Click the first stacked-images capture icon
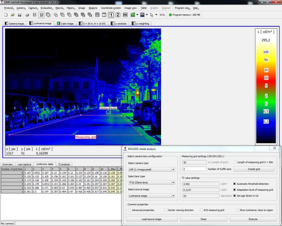282x226 pixels. click(x=56, y=15)
